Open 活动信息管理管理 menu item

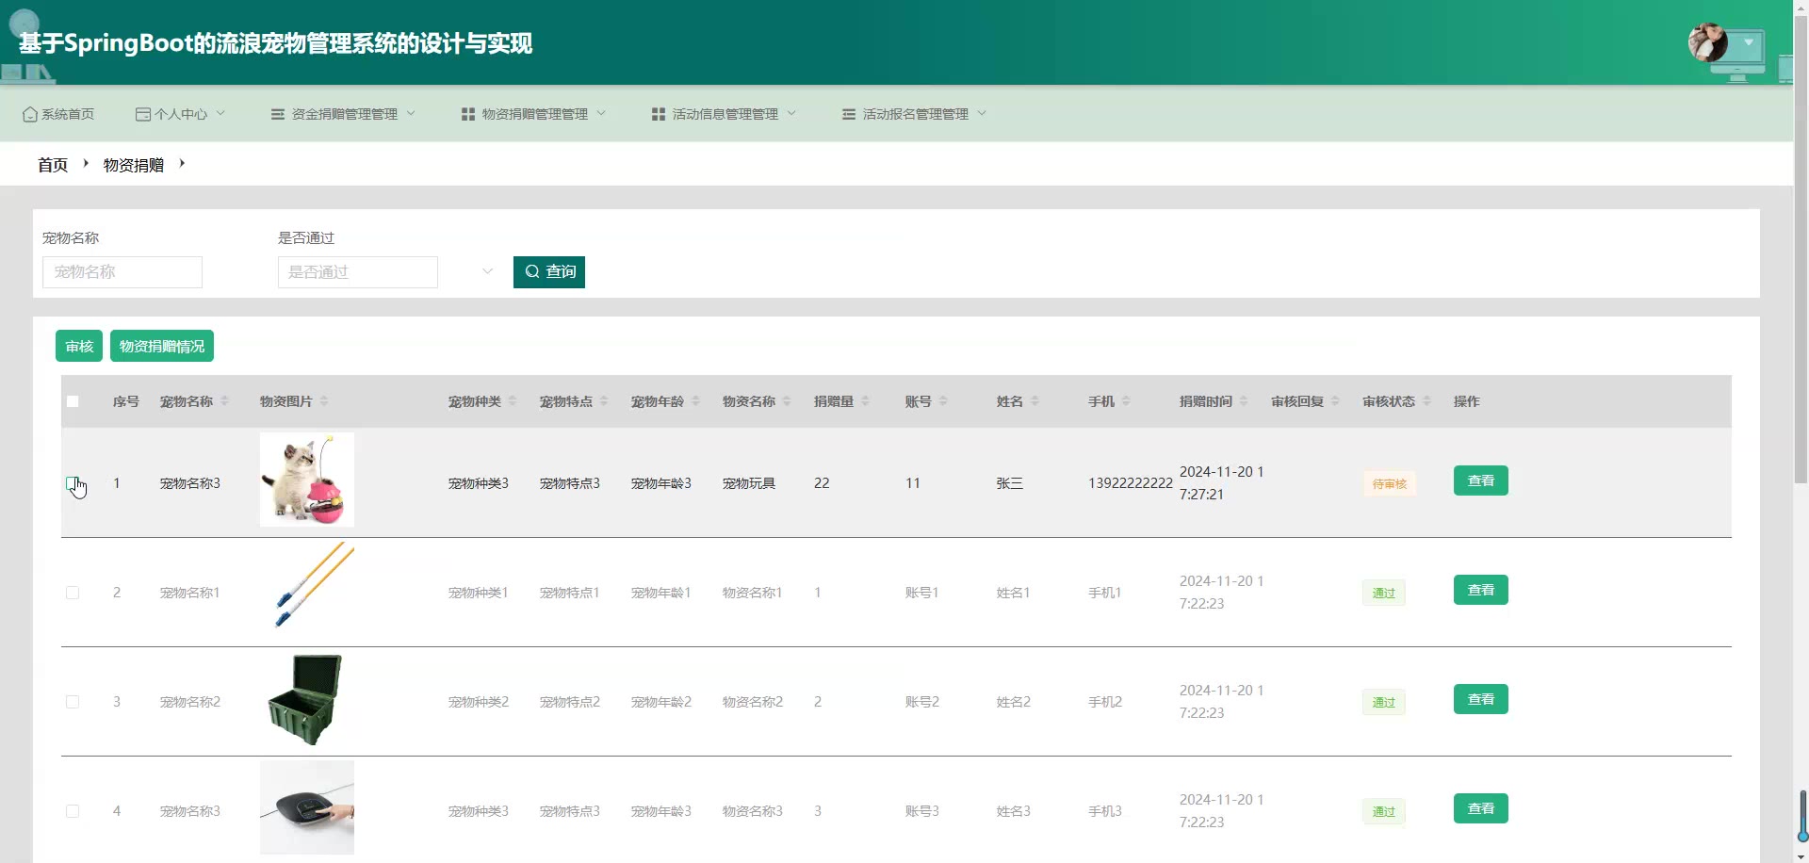(x=725, y=114)
